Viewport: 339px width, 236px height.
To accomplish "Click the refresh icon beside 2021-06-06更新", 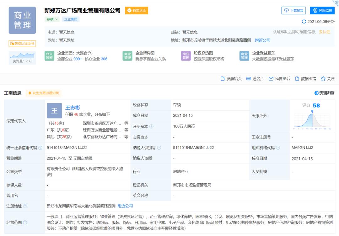I will tap(304, 22).
